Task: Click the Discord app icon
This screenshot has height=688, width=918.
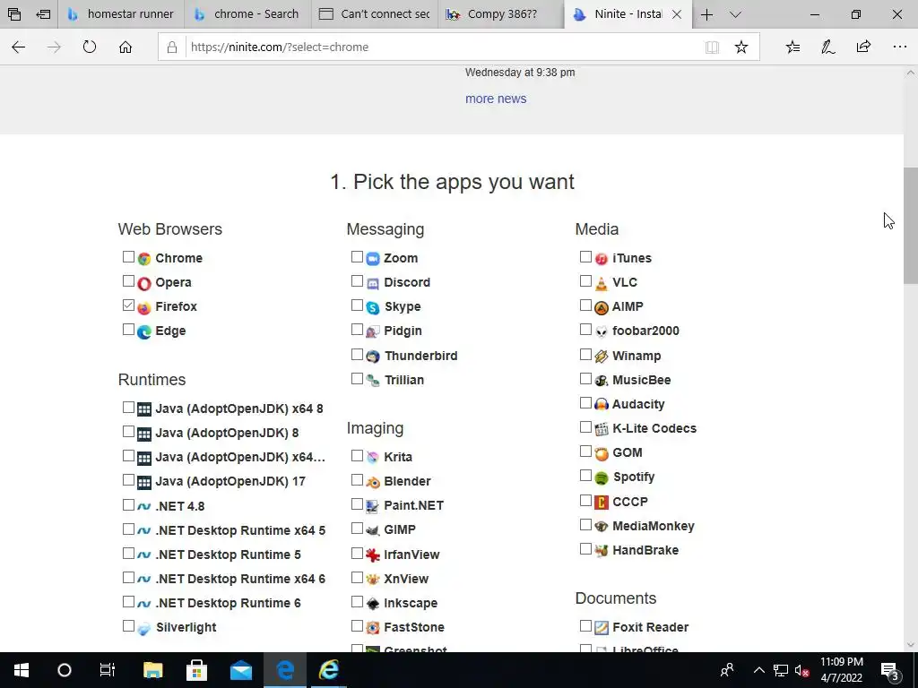Action: coord(373,283)
